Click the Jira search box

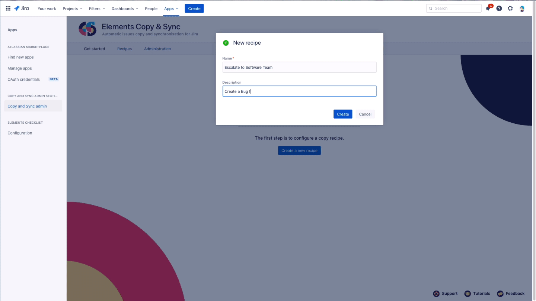pos(454,8)
